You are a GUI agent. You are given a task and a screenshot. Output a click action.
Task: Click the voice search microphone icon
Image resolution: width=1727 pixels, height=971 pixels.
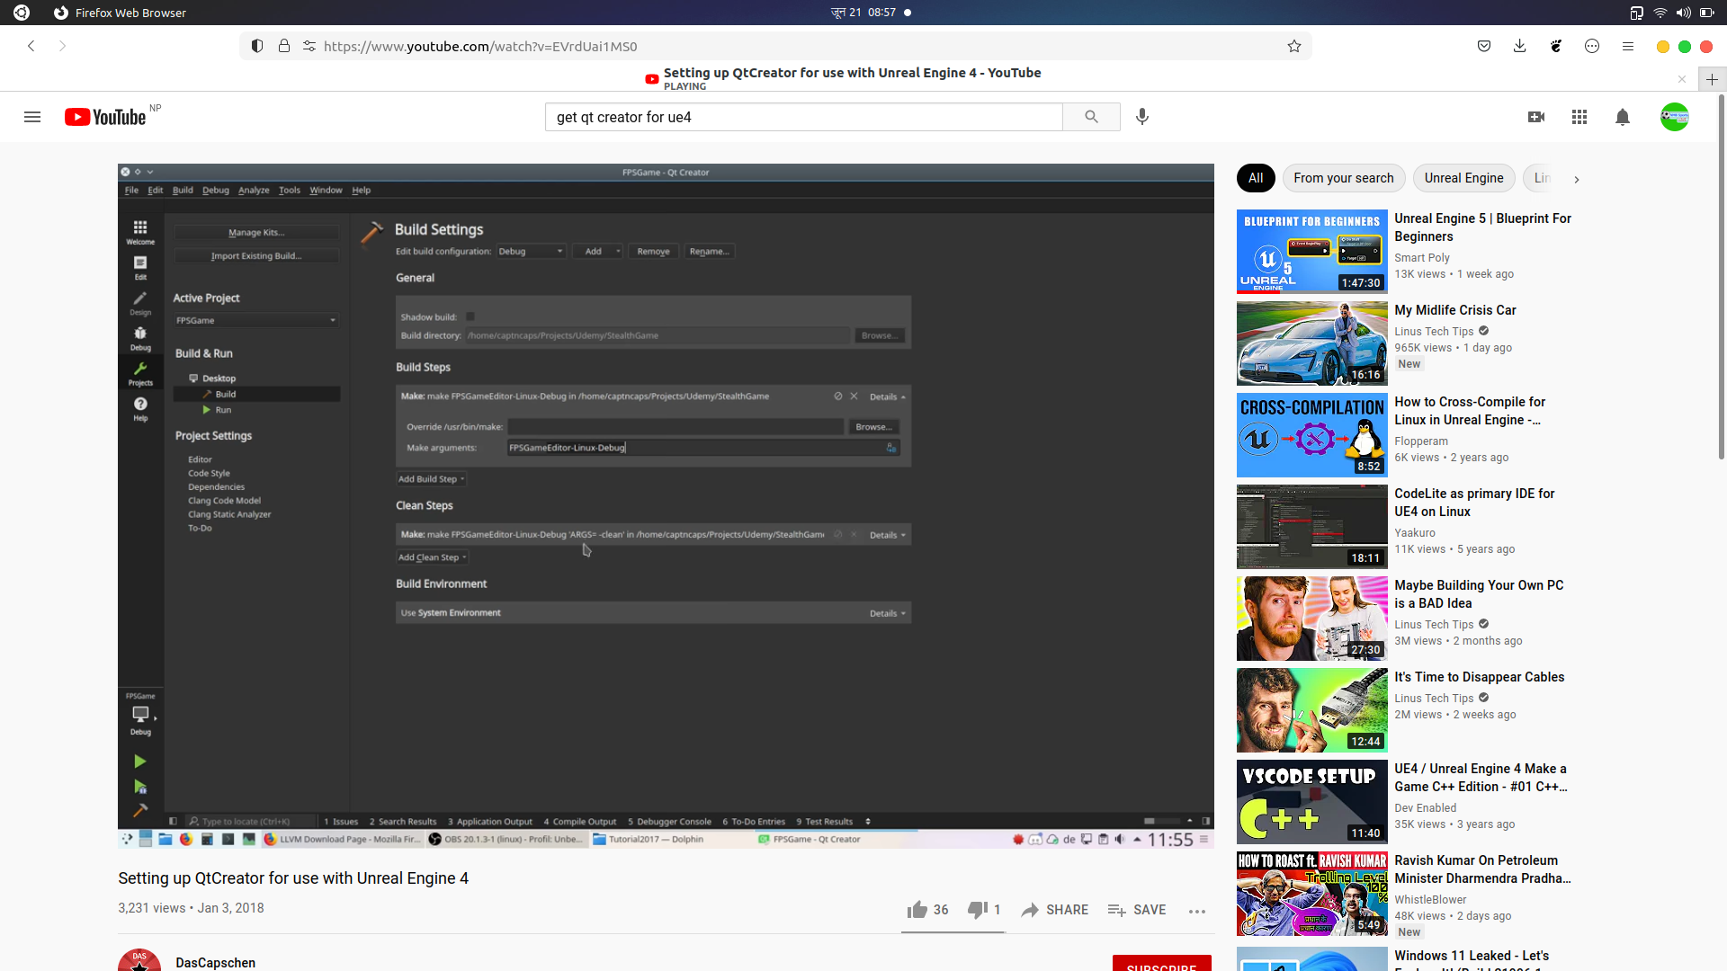click(1142, 117)
